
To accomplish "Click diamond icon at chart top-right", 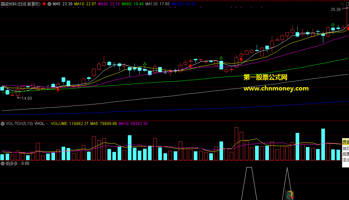I will pyautogui.click(x=342, y=4).
